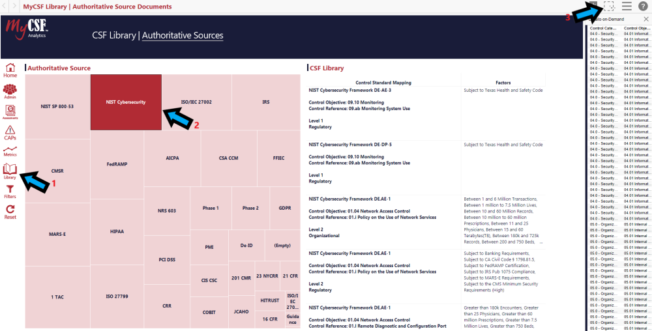The image size is (652, 331).
Task: Open the Filters funnel icon
Action: (10, 192)
